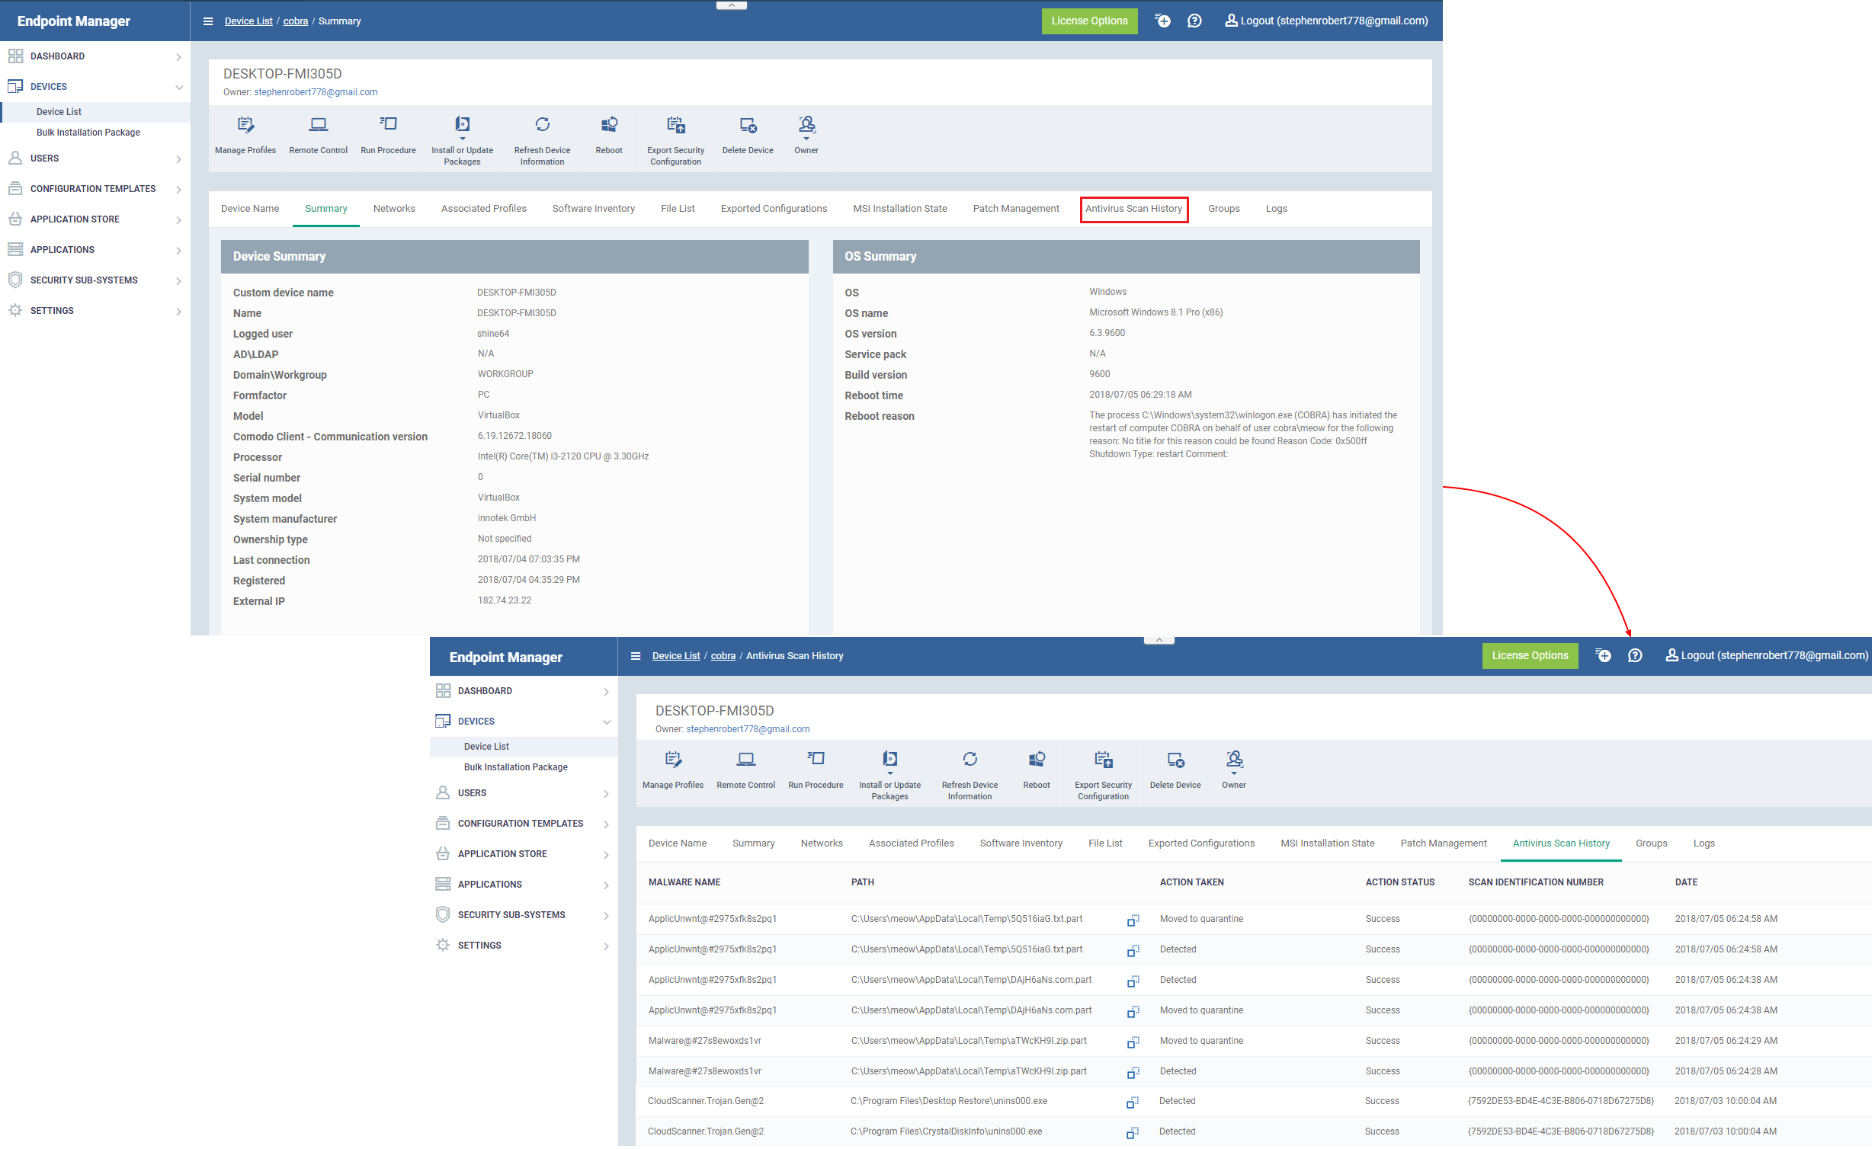Click License Options button in bottom window
This screenshot has width=1875, height=1149.
click(1530, 656)
